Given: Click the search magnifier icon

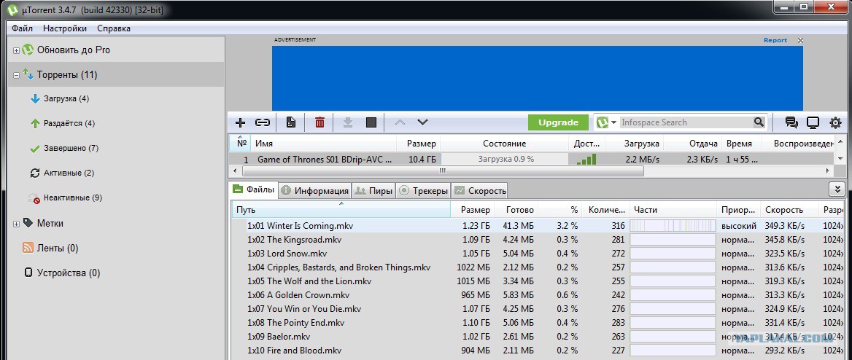Looking at the screenshot, I should tap(759, 122).
